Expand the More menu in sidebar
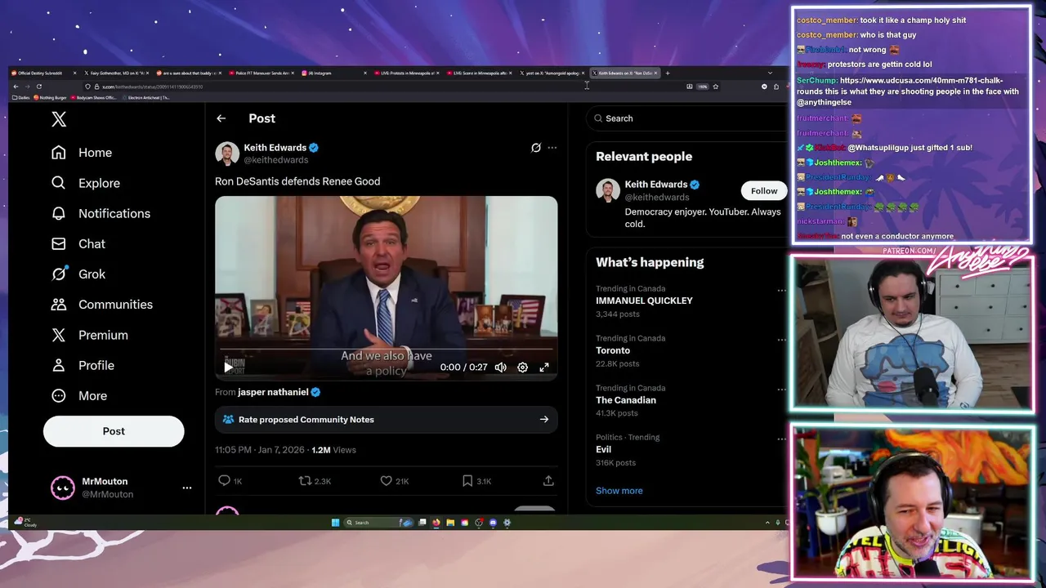Screen dimensions: 1046x588 (x=79, y=395)
